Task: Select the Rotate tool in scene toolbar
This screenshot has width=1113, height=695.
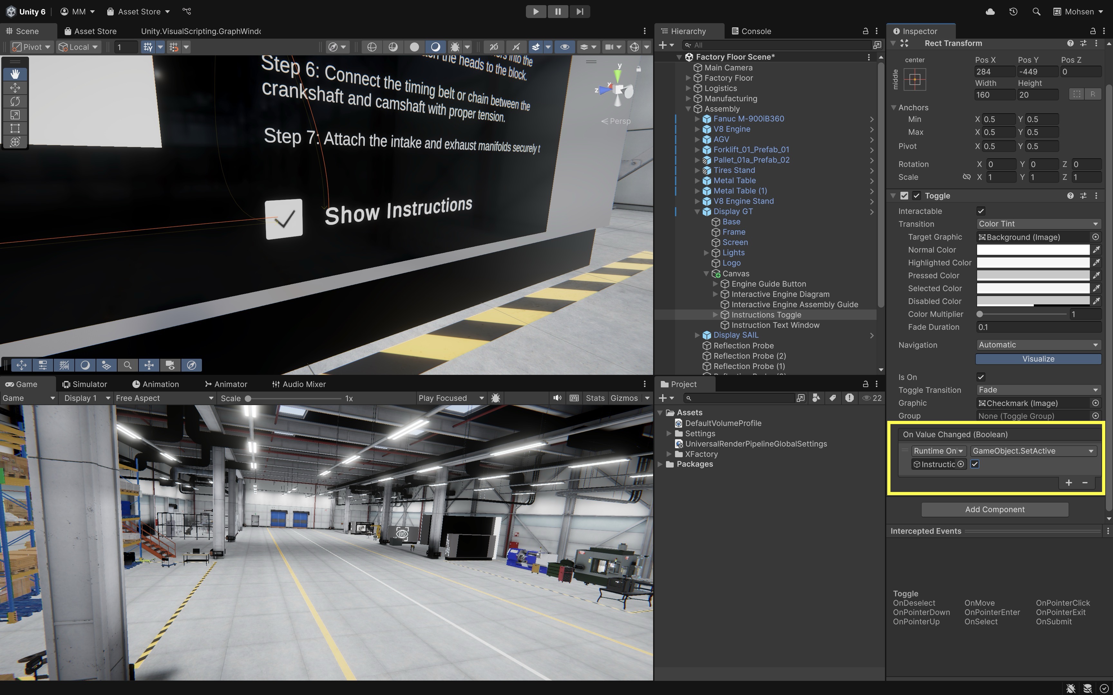Action: coord(15,101)
